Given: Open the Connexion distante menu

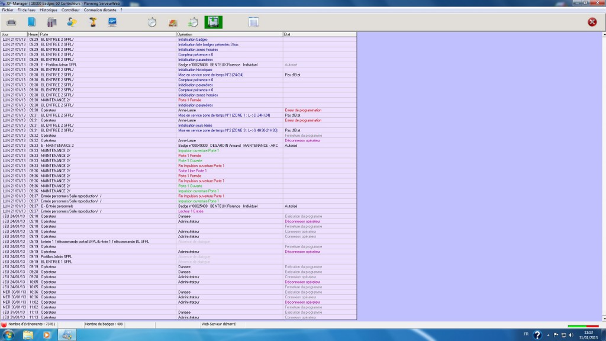Looking at the screenshot, I should (x=99, y=10).
